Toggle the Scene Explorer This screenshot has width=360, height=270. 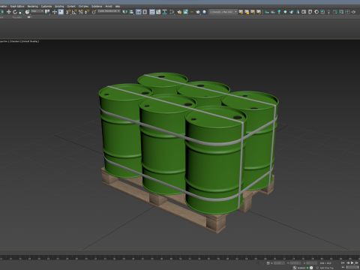click(x=139, y=12)
